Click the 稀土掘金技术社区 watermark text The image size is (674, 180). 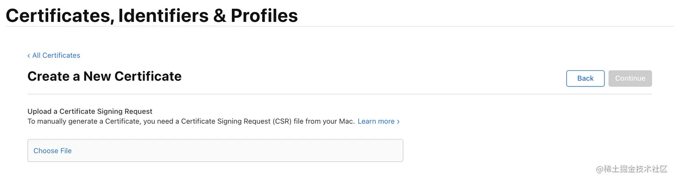(635, 169)
